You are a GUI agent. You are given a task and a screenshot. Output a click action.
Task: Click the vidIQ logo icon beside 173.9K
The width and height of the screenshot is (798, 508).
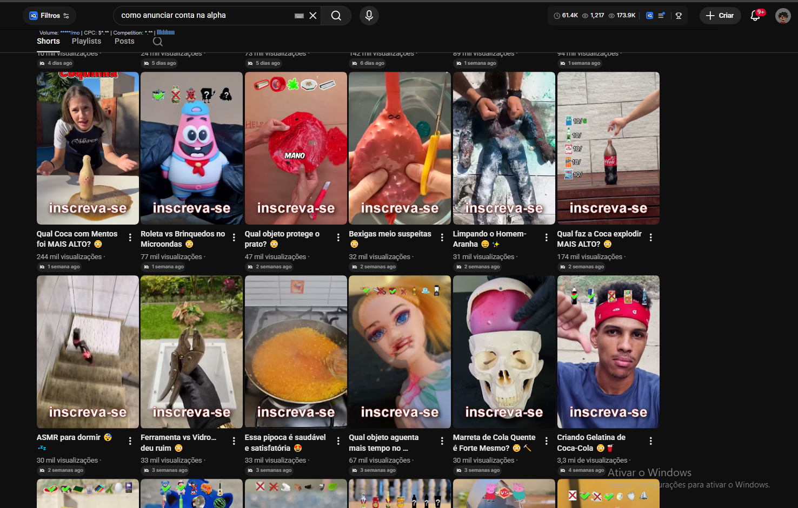[x=649, y=16]
